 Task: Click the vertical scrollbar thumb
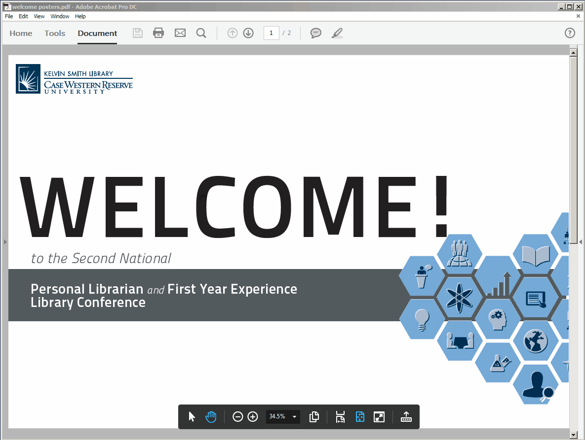[574, 150]
